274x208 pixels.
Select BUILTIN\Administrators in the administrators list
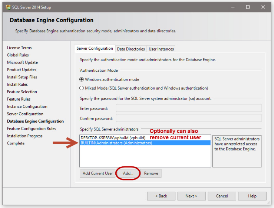tap(116, 143)
